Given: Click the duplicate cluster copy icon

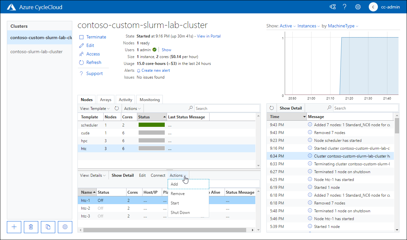Looking at the screenshot, I should [x=48, y=227].
